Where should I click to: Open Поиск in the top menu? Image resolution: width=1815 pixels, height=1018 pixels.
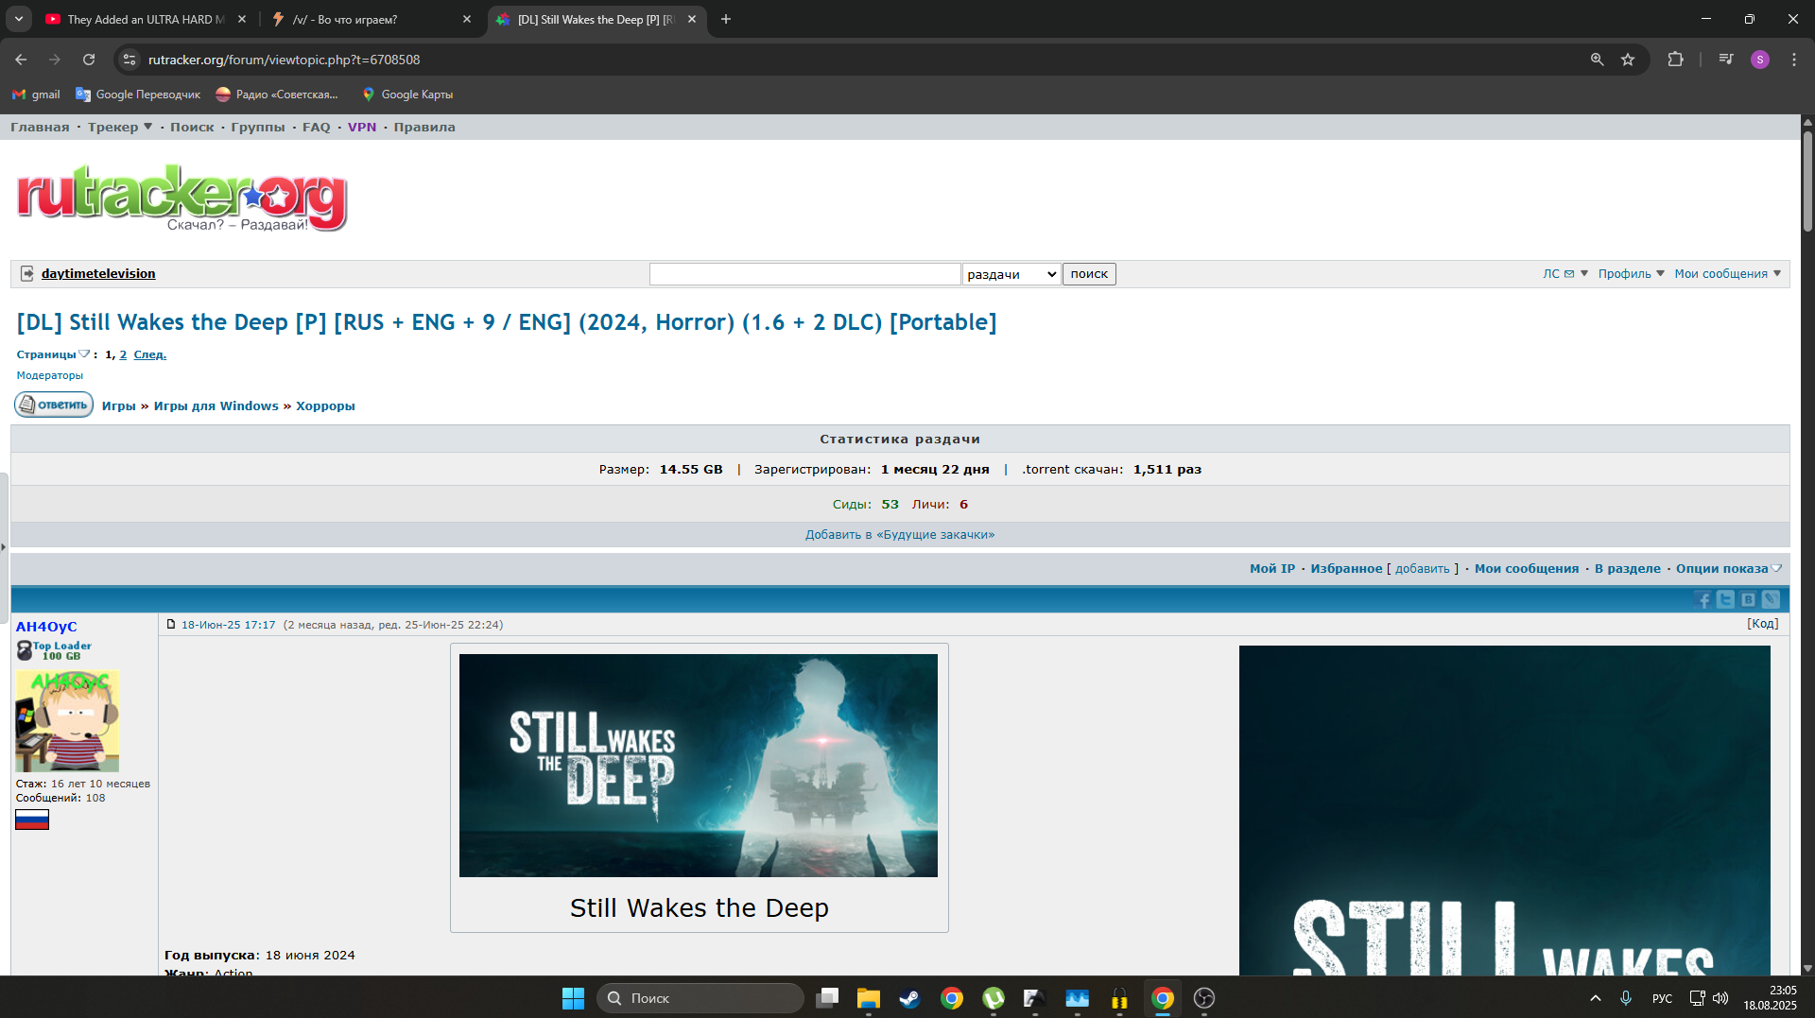point(192,127)
